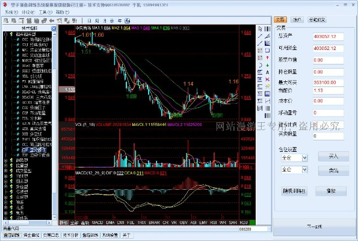358x241 pixels.
Task: Select the OBV indicator tab below chart
Action: click(184, 222)
